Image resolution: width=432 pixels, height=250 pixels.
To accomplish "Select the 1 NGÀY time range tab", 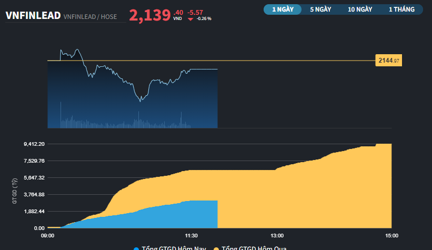I will [x=283, y=9].
